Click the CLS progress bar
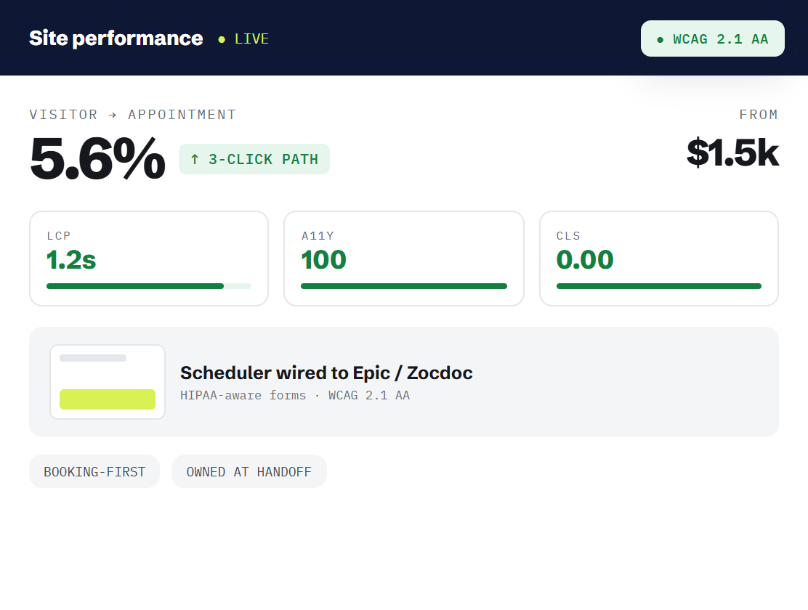Image resolution: width=808 pixels, height=610 pixels. coord(659,286)
